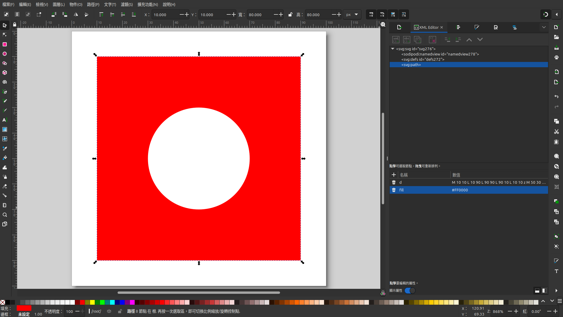Open the 路徑(P) menu
Screen dimensions: 563x317
[x=93, y=4]
